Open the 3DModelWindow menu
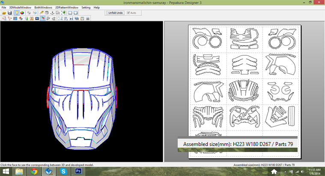 click(x=20, y=7)
